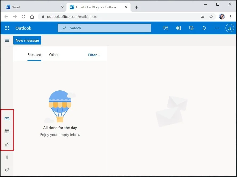237x177 pixels.
Task: Open the People icon in sidebar
Action: click(7, 144)
